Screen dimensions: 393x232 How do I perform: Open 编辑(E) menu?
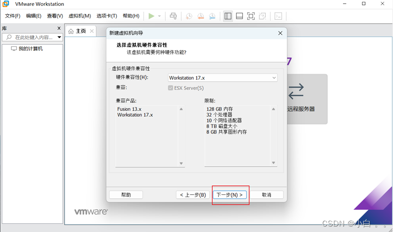click(34, 16)
